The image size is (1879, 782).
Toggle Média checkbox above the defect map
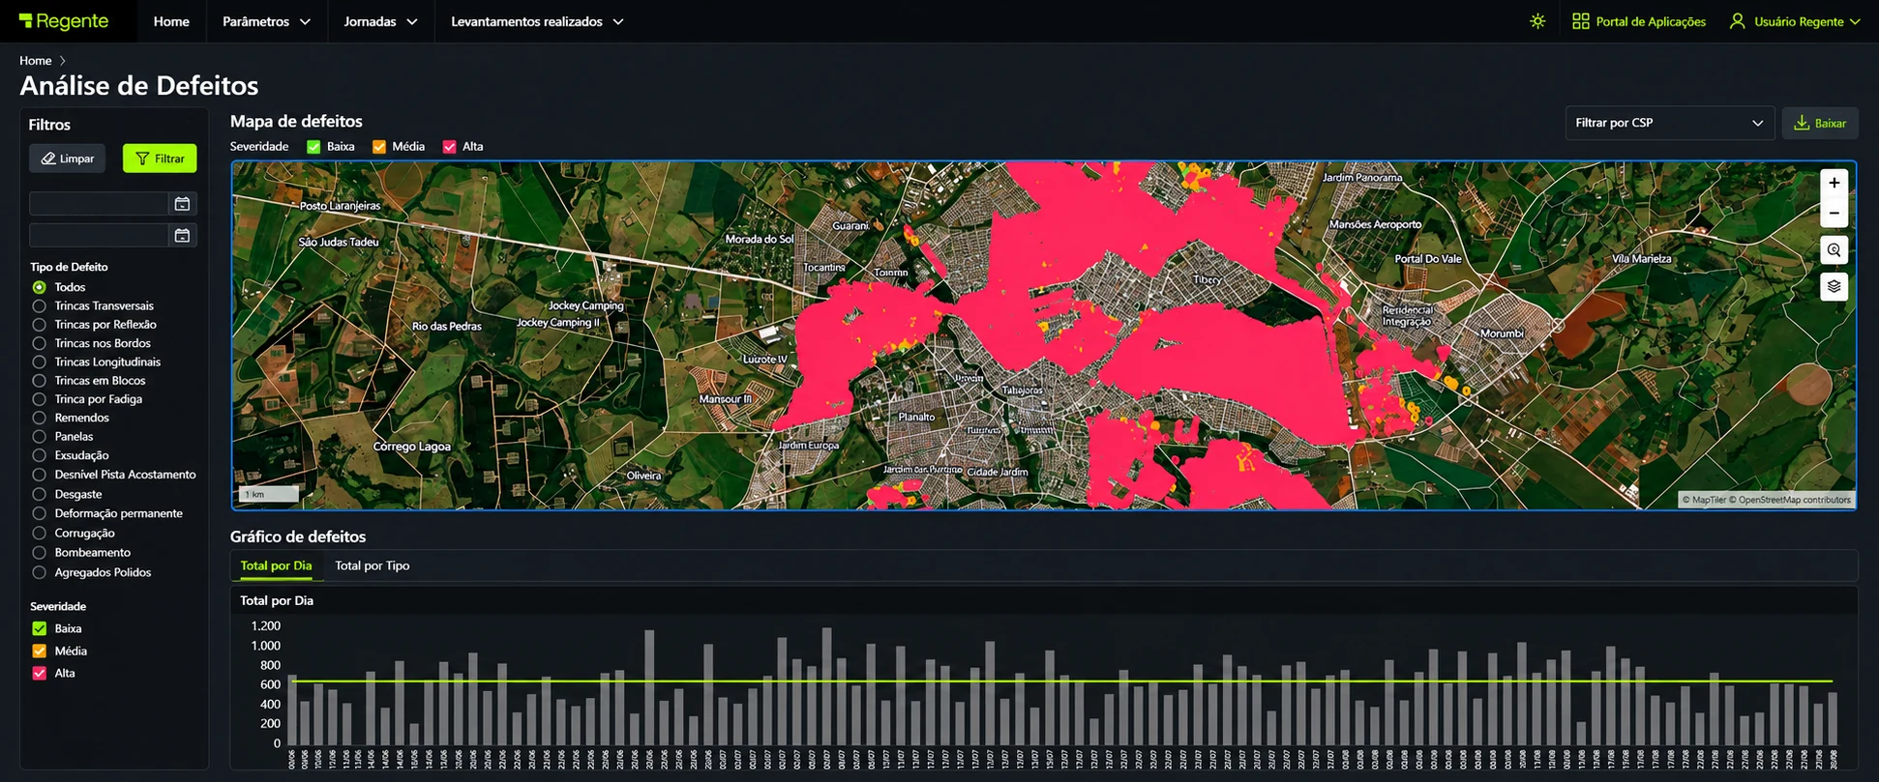379,147
